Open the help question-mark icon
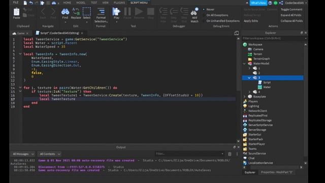 (x=270, y=3)
